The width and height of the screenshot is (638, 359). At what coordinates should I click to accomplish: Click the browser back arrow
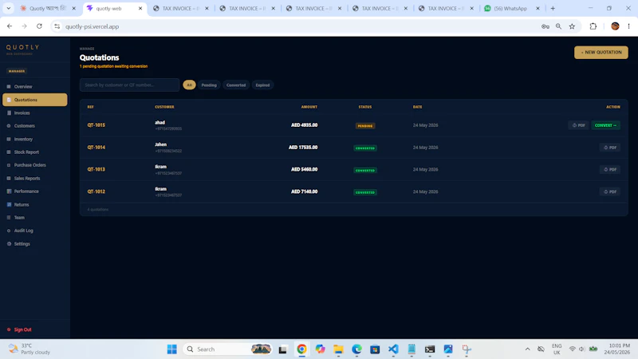tap(10, 26)
